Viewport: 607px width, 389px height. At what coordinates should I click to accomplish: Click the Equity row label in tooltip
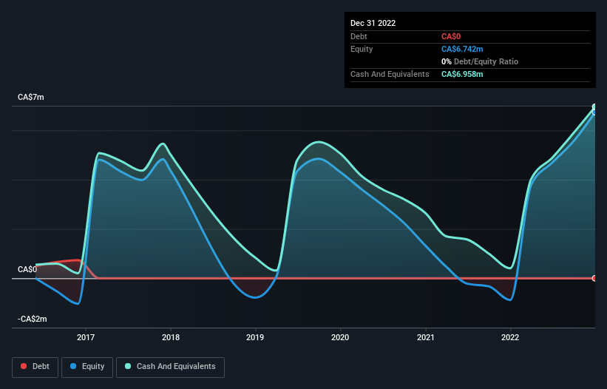tap(362, 49)
